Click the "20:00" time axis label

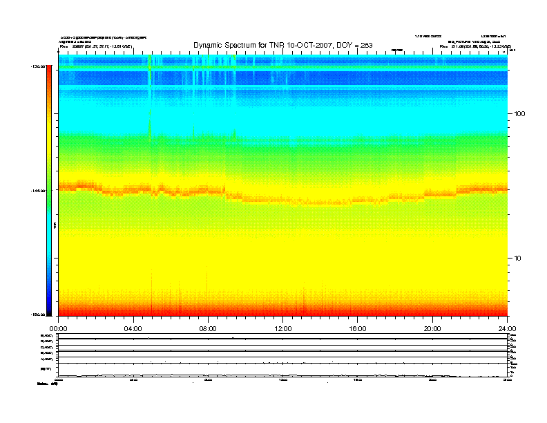(432, 329)
